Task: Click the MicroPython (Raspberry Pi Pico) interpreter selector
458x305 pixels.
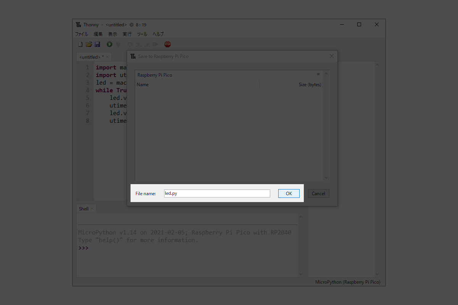Action: pyautogui.click(x=347, y=283)
